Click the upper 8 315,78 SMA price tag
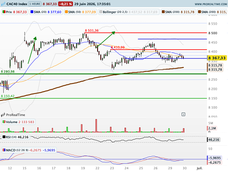 coord(215,65)
